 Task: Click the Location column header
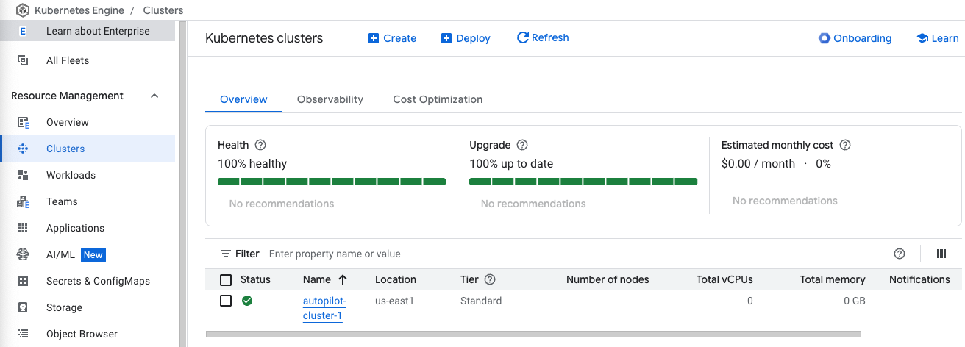click(x=396, y=279)
